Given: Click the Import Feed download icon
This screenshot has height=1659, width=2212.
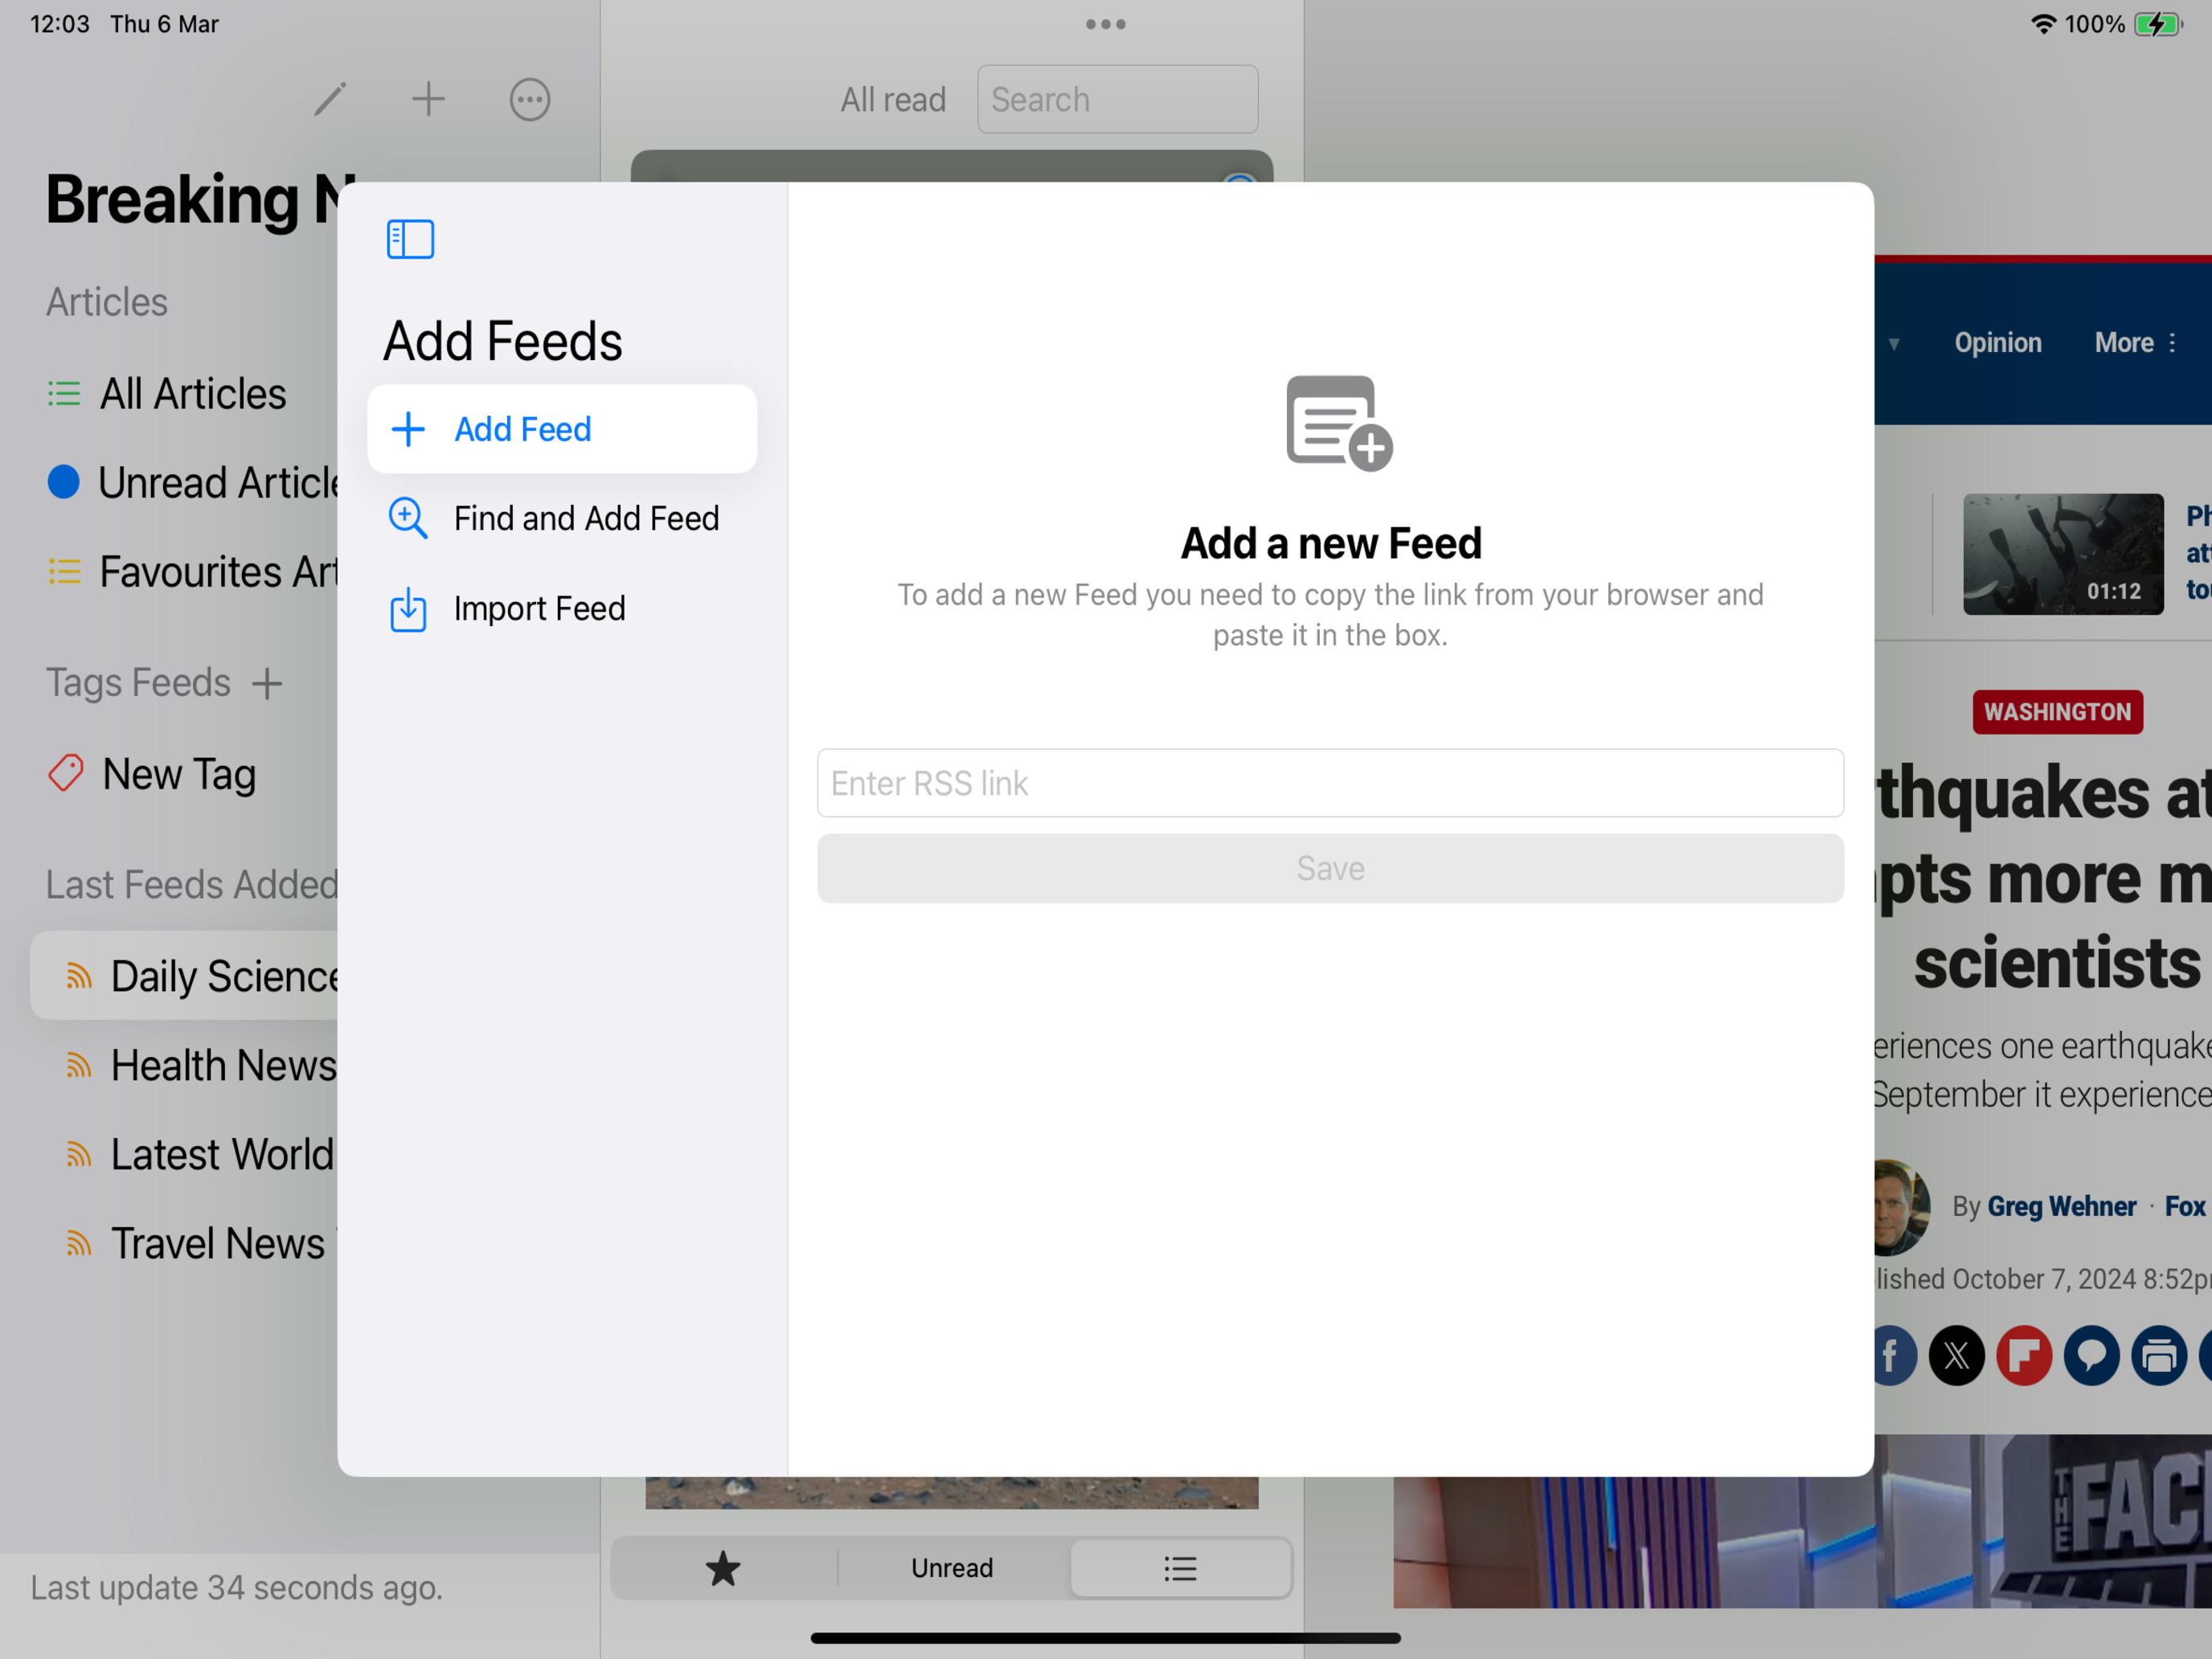Looking at the screenshot, I should click(x=408, y=609).
